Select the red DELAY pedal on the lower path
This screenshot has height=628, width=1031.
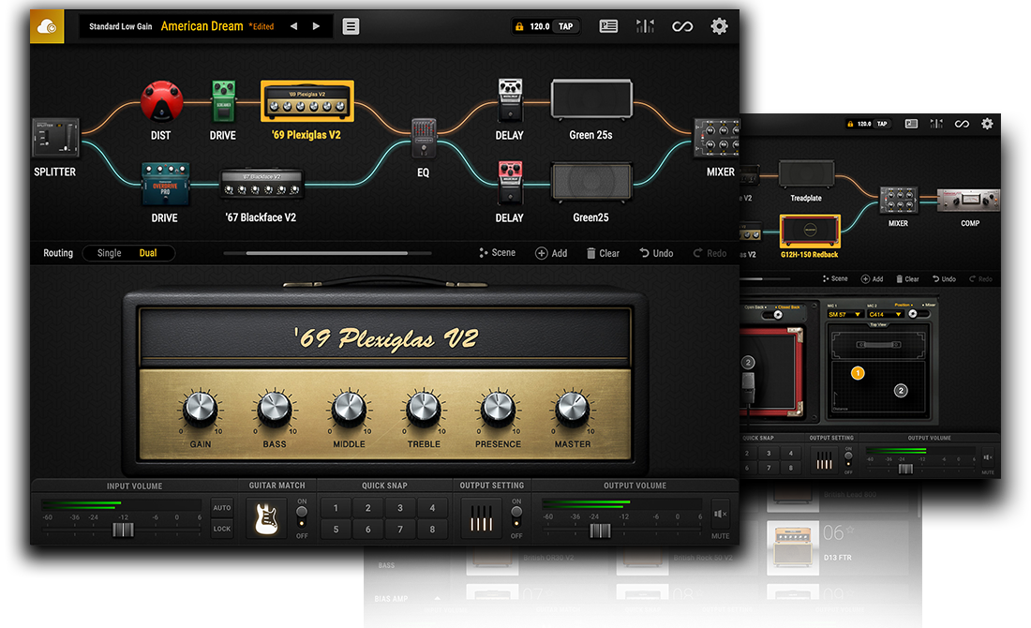[x=510, y=182]
